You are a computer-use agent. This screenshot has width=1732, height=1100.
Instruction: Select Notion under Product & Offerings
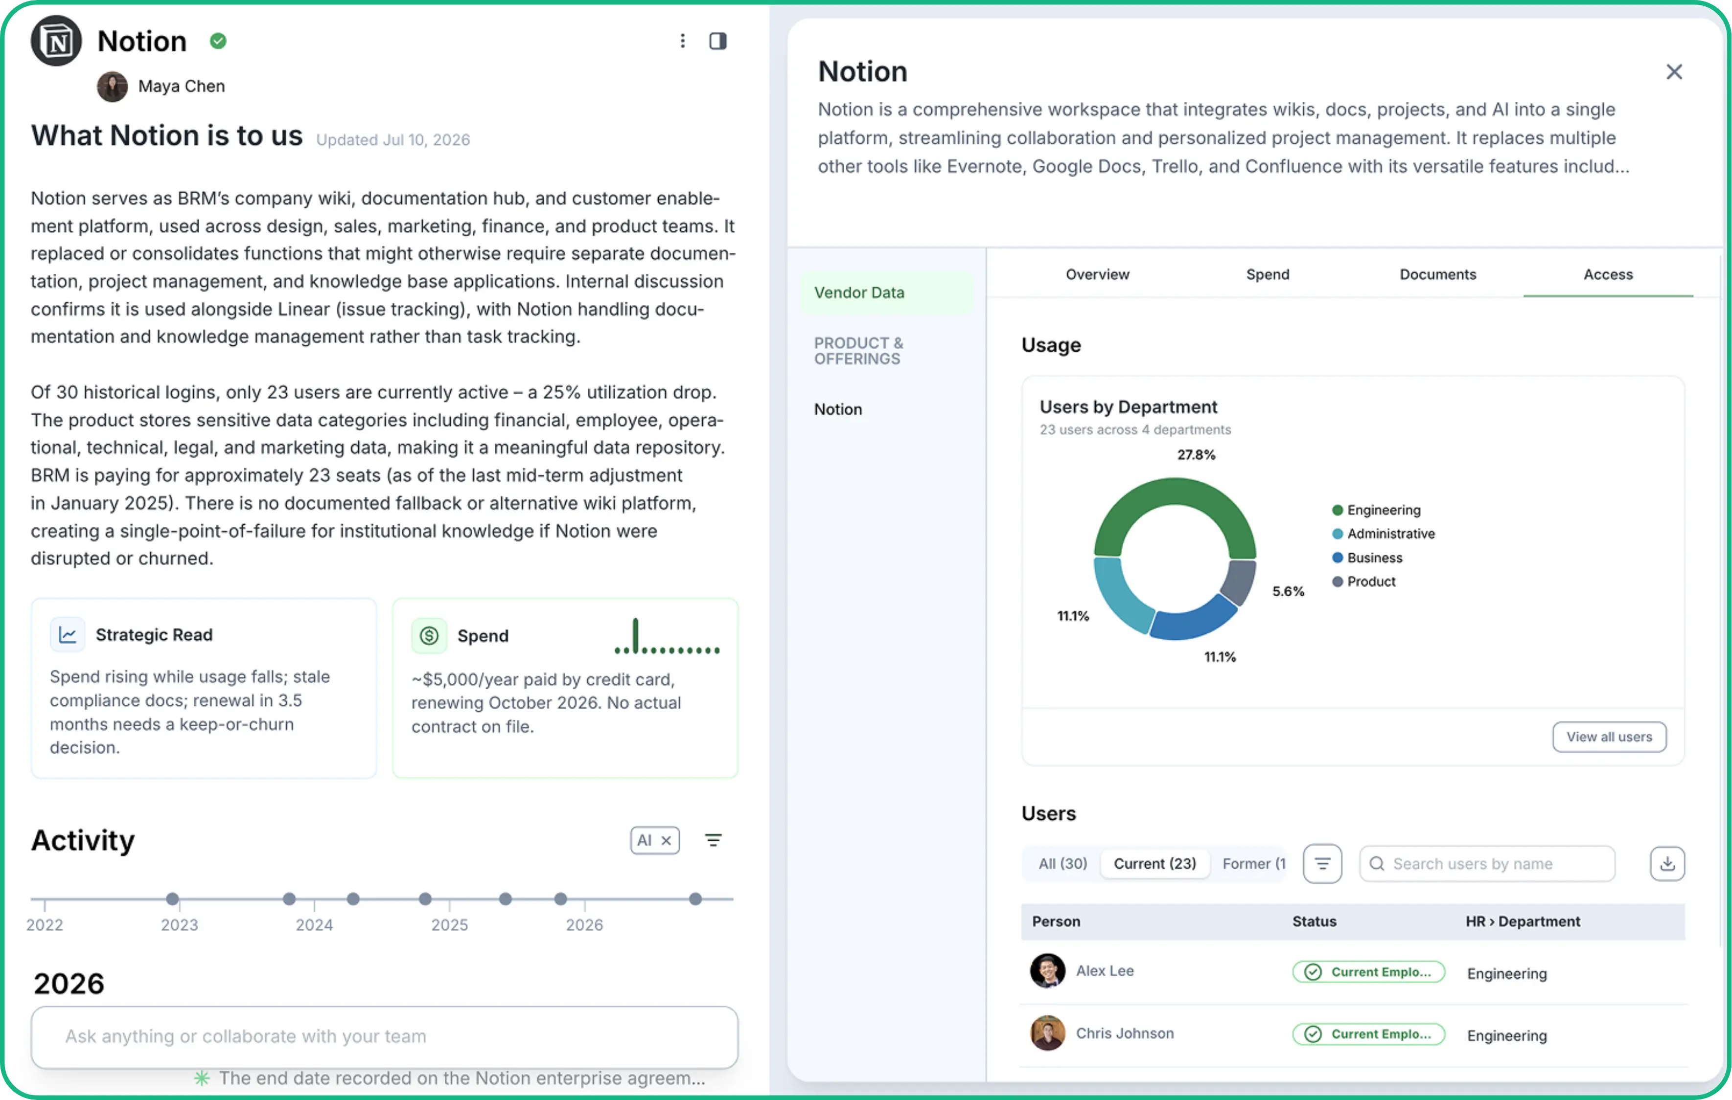click(x=838, y=409)
